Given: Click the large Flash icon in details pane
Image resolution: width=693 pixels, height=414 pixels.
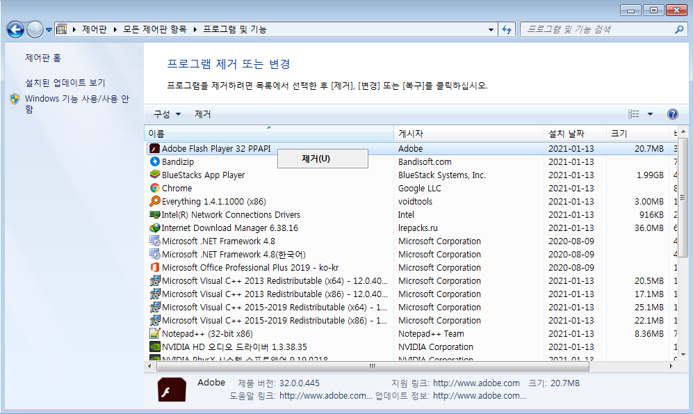Looking at the screenshot, I should [x=172, y=390].
